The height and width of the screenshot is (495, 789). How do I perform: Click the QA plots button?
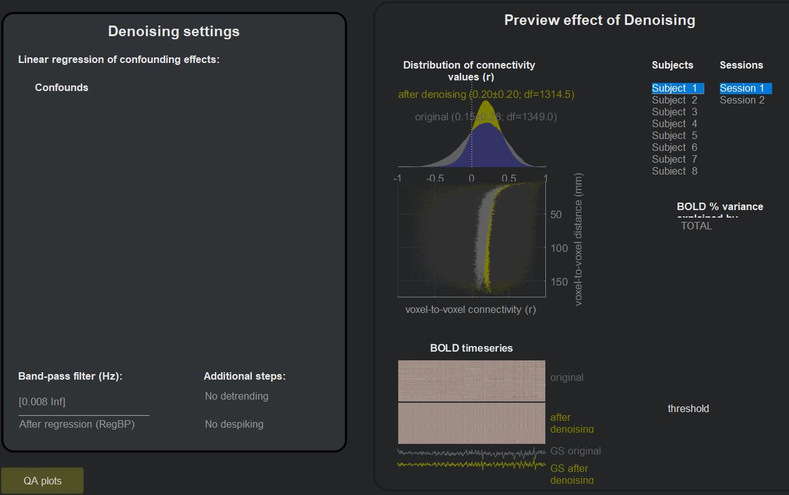(42, 481)
